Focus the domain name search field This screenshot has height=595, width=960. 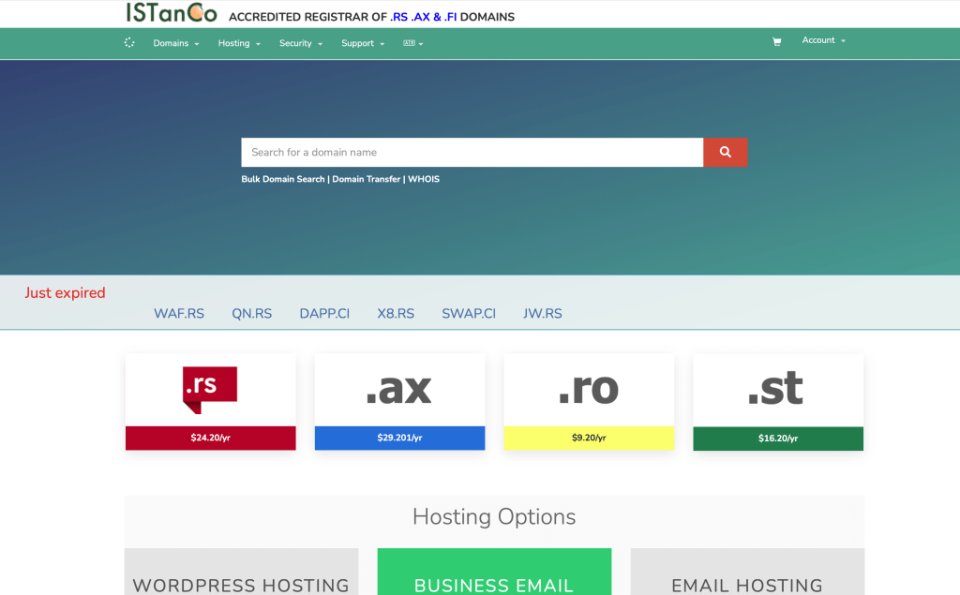click(472, 152)
